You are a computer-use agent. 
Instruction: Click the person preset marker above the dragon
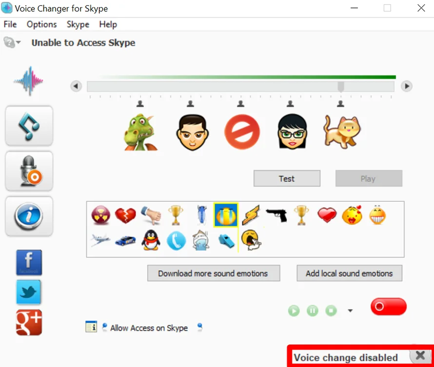tap(140, 104)
